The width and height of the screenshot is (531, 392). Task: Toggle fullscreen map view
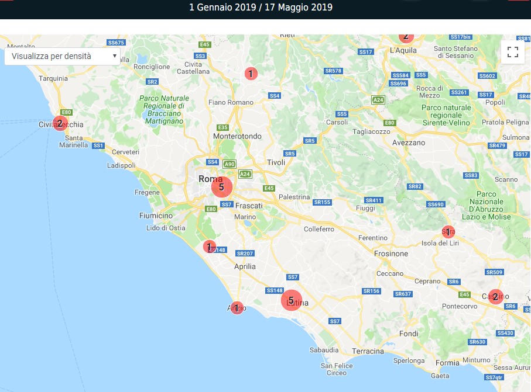[513, 52]
